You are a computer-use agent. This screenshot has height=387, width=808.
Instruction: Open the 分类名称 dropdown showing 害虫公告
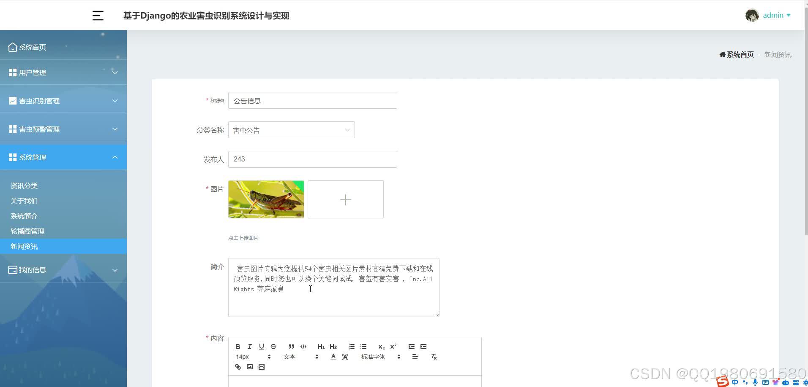click(291, 130)
